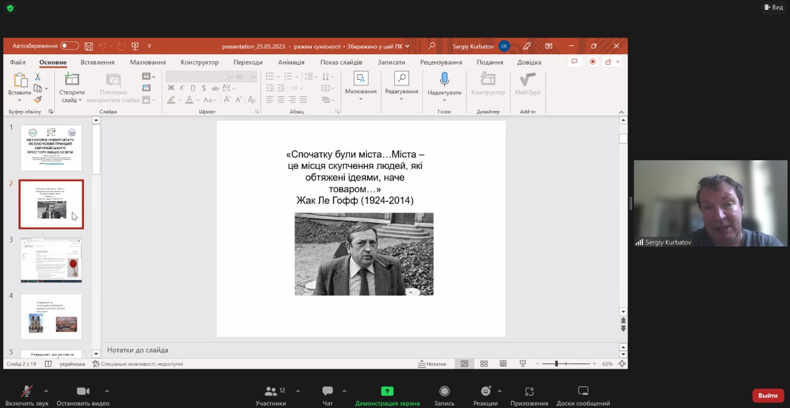This screenshot has width=790, height=408.
Task: Click the red Выйти button
Action: tap(768, 395)
